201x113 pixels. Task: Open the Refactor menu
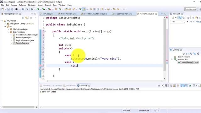[22, 5]
